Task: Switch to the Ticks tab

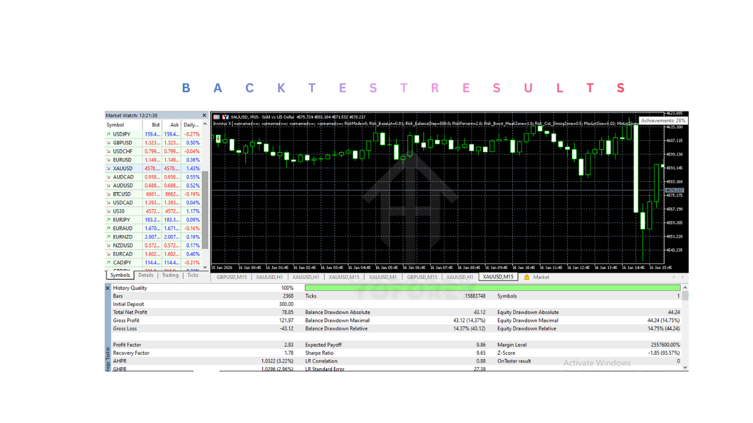Action: [x=193, y=275]
